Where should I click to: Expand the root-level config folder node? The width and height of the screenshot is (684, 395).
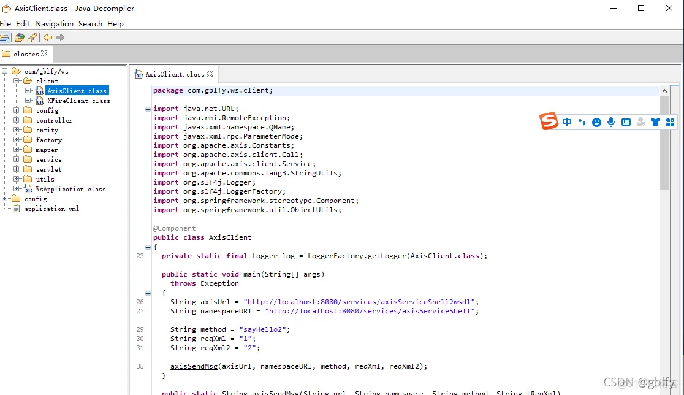click(x=5, y=199)
